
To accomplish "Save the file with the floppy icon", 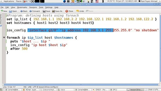I will (47, 11).
